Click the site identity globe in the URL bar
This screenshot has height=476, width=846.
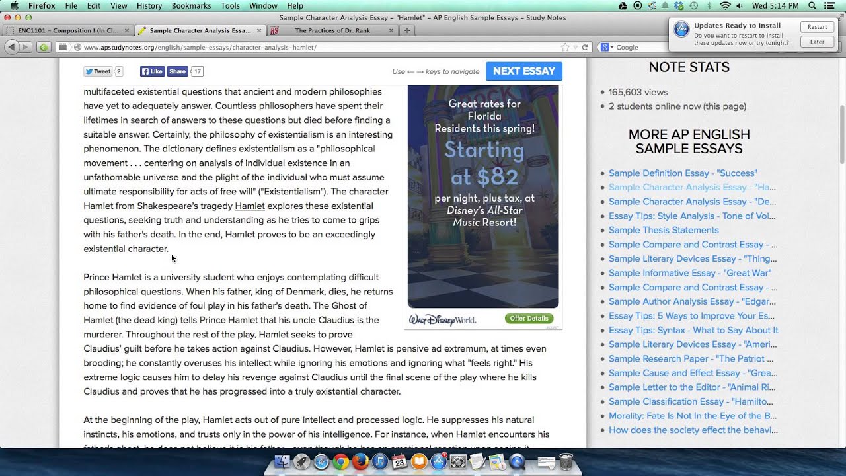point(77,48)
